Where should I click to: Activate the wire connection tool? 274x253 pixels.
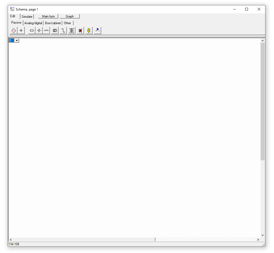(x=63, y=31)
